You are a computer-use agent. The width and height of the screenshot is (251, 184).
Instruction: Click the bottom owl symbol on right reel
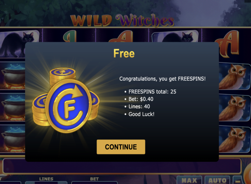tap(235, 139)
